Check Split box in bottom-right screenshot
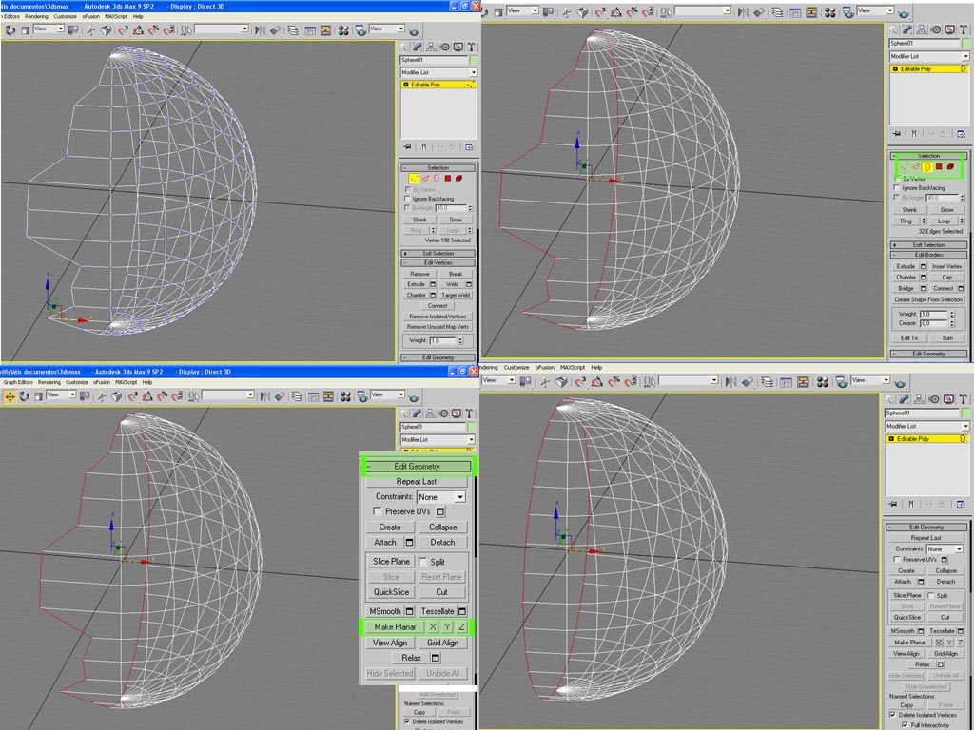This screenshot has height=730, width=974. 931,595
